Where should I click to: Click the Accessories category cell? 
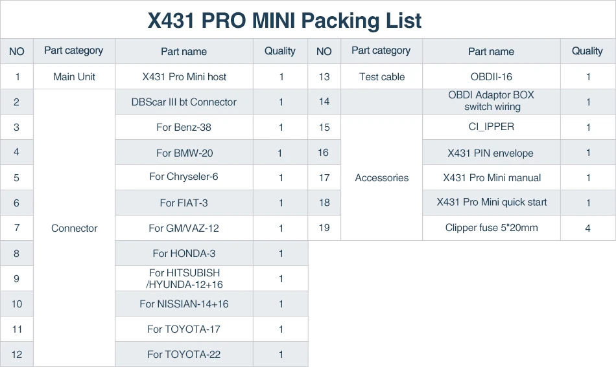pos(381,177)
